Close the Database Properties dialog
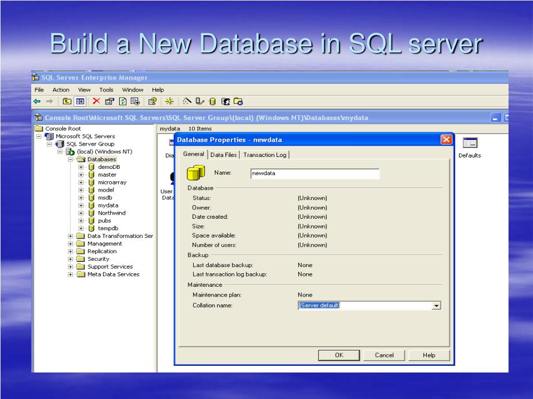Screen dimensions: 533x399 pos(446,139)
